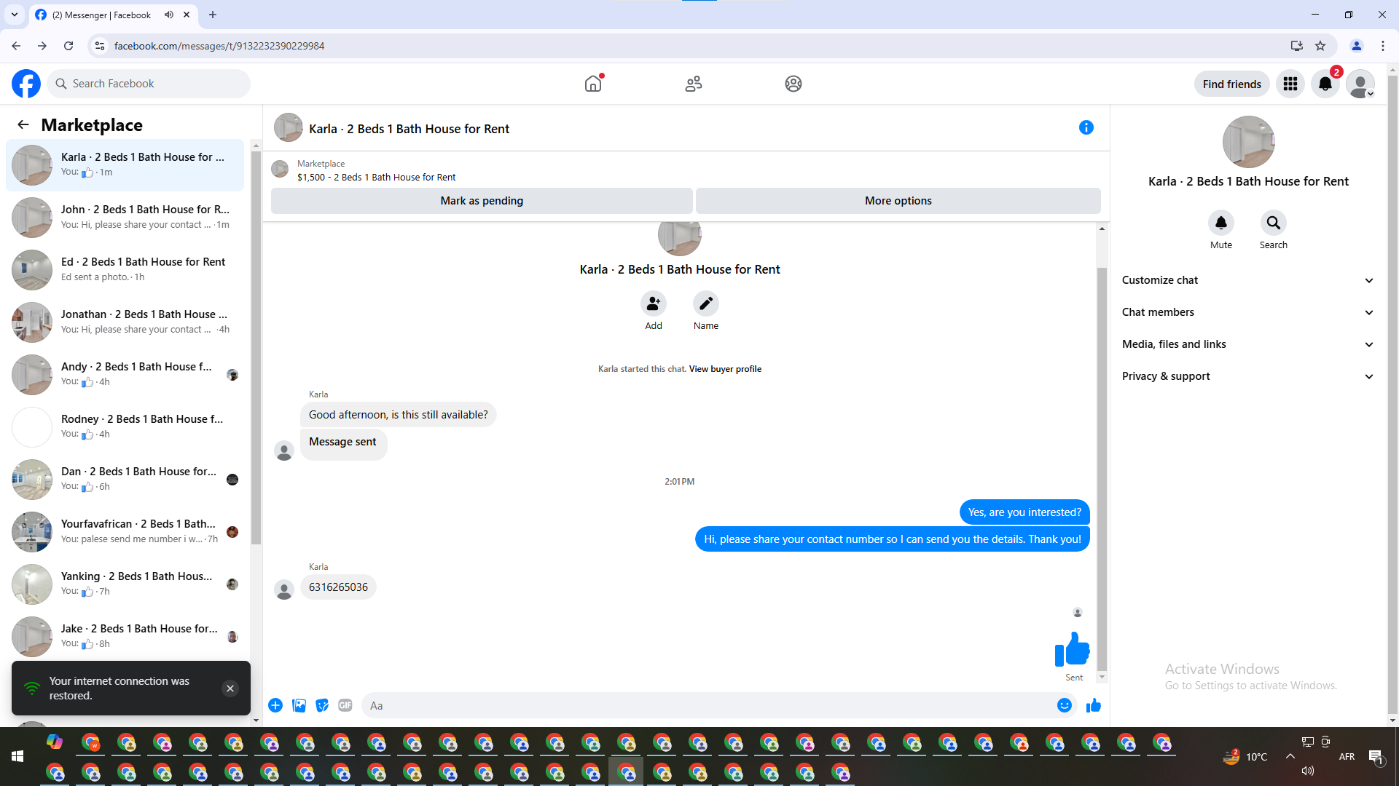Screen dimensions: 1399x786
Task: Click the conversation list scrollbar
Action: [x=256, y=348]
